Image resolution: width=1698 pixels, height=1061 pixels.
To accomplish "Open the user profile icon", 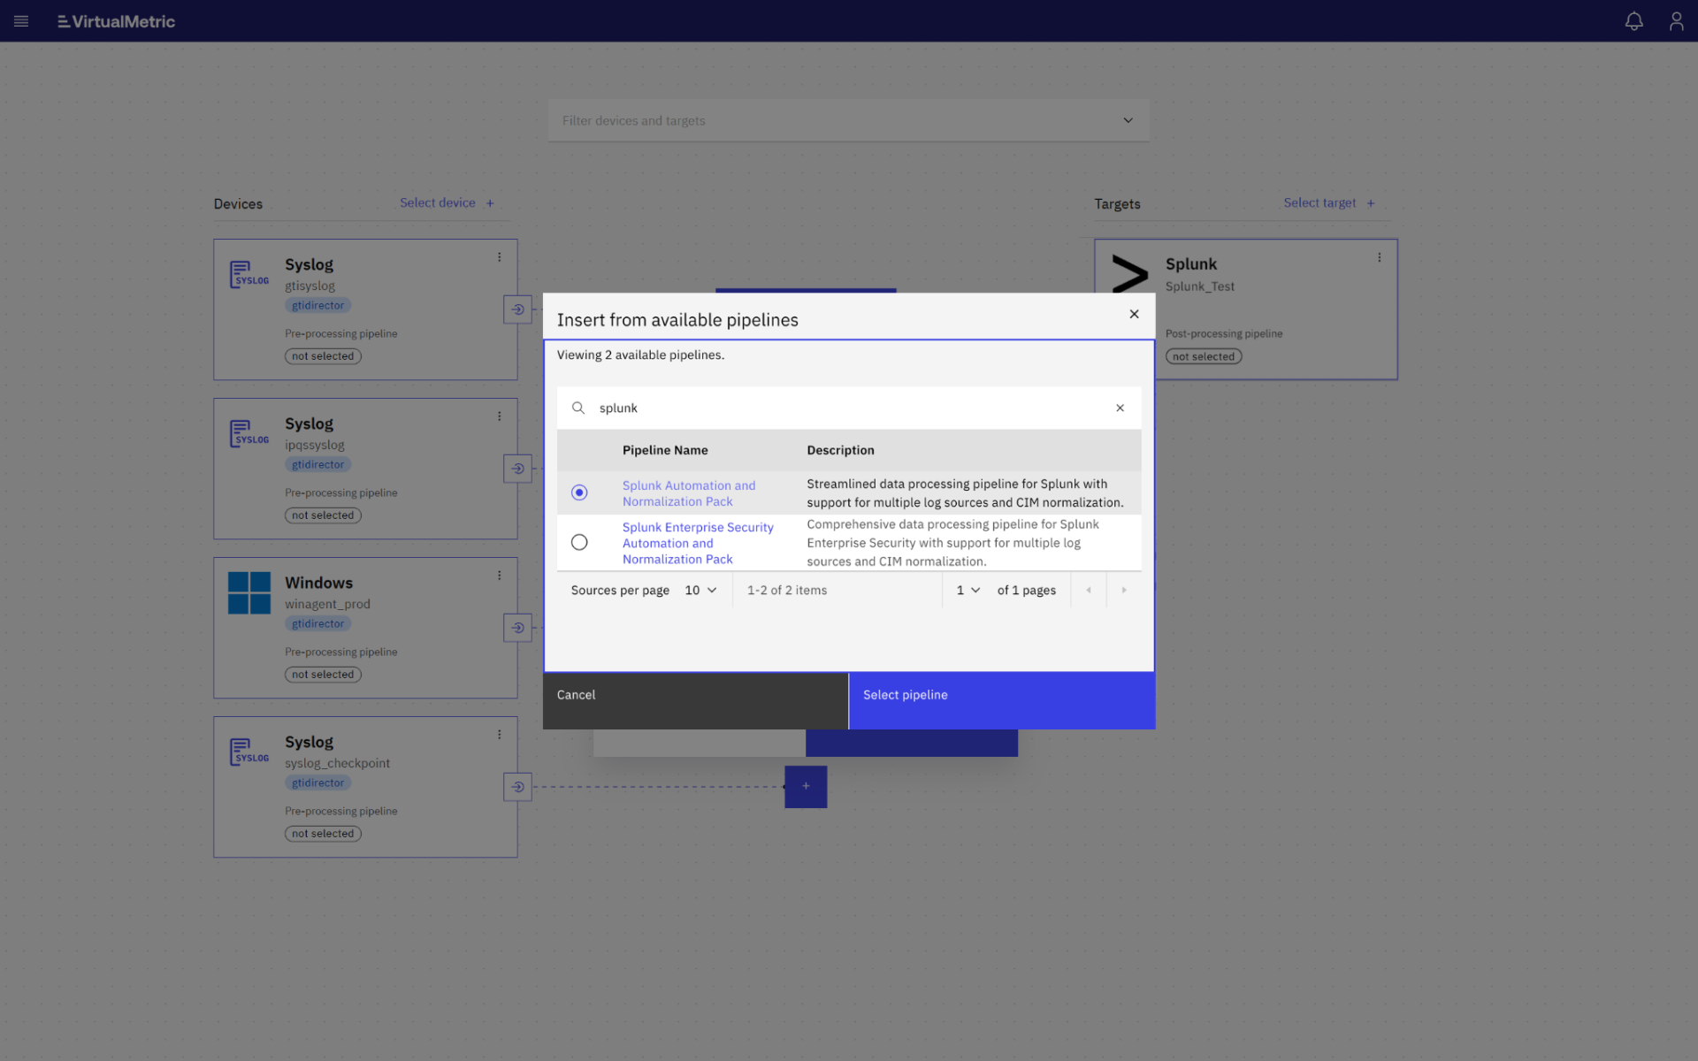I will click(x=1676, y=21).
